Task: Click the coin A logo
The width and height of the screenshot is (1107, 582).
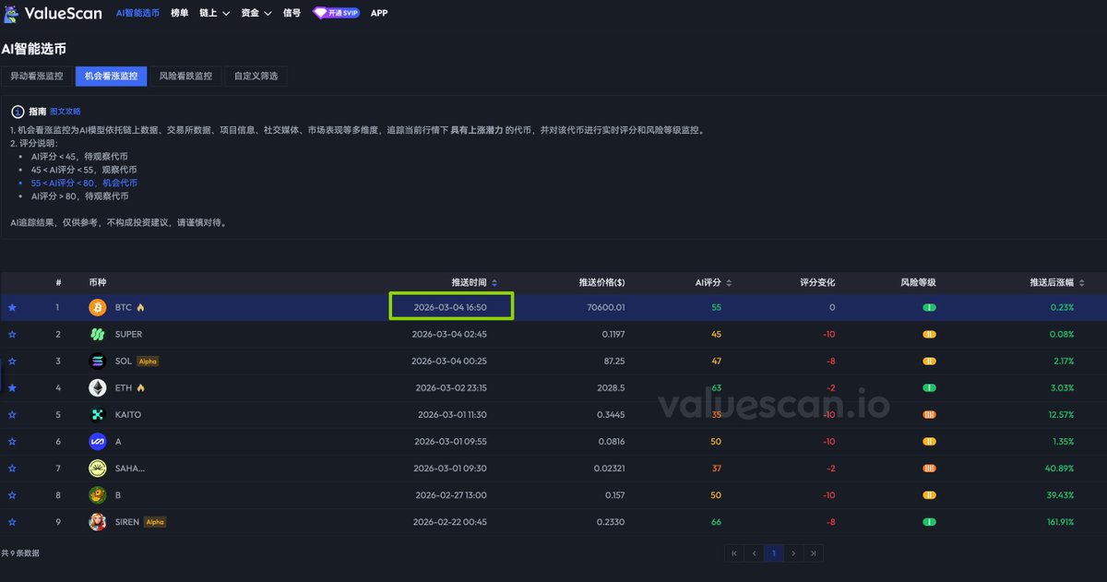Action: click(98, 442)
